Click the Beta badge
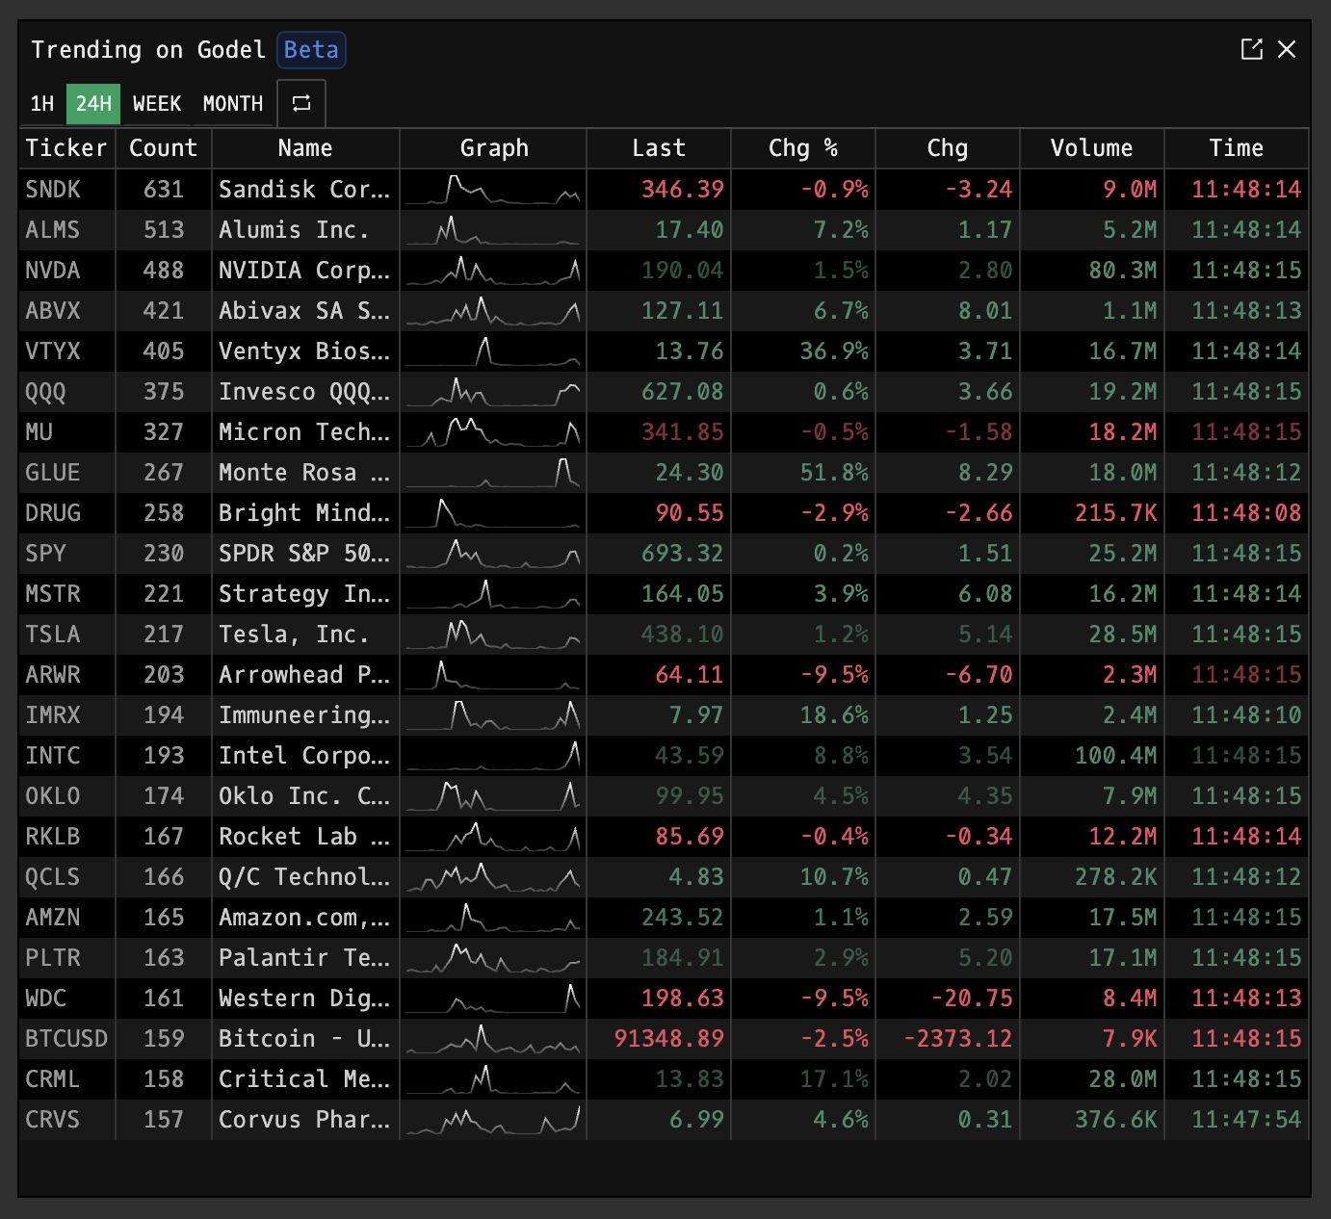Viewport: 1331px width, 1219px height. (311, 50)
